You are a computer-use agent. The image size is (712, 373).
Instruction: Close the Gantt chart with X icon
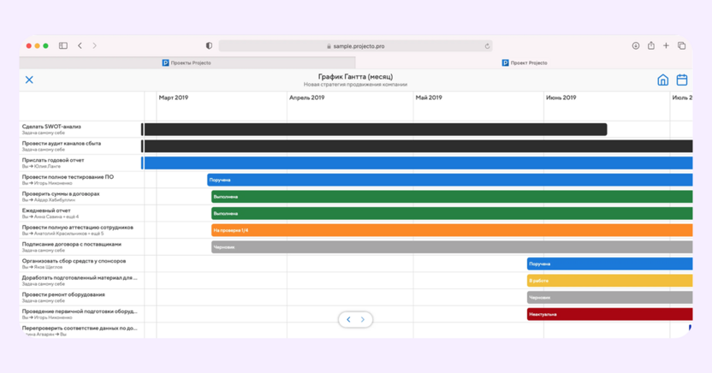point(29,80)
